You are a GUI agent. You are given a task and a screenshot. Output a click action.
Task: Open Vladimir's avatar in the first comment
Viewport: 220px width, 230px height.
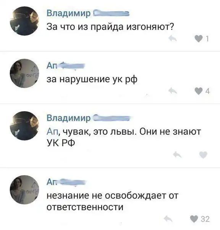coord(24,21)
